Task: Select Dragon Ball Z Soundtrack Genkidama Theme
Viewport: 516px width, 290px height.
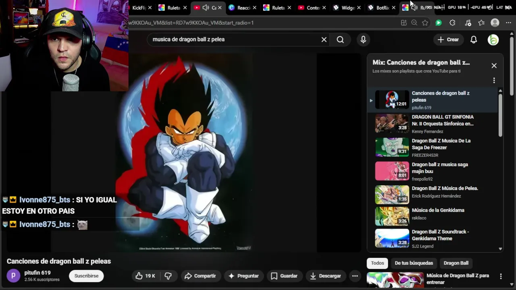Action: coord(432,238)
